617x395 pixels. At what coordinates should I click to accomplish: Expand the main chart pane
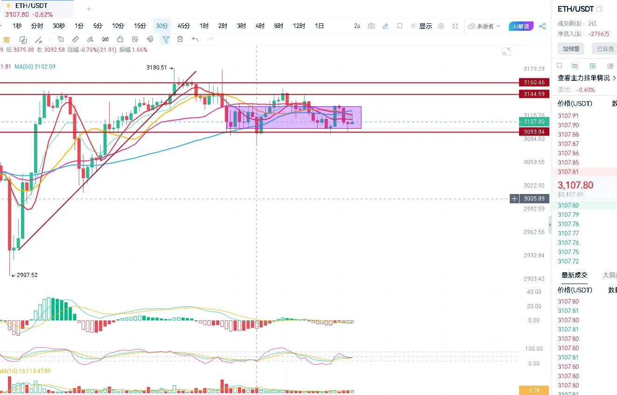pyautogui.click(x=506, y=52)
